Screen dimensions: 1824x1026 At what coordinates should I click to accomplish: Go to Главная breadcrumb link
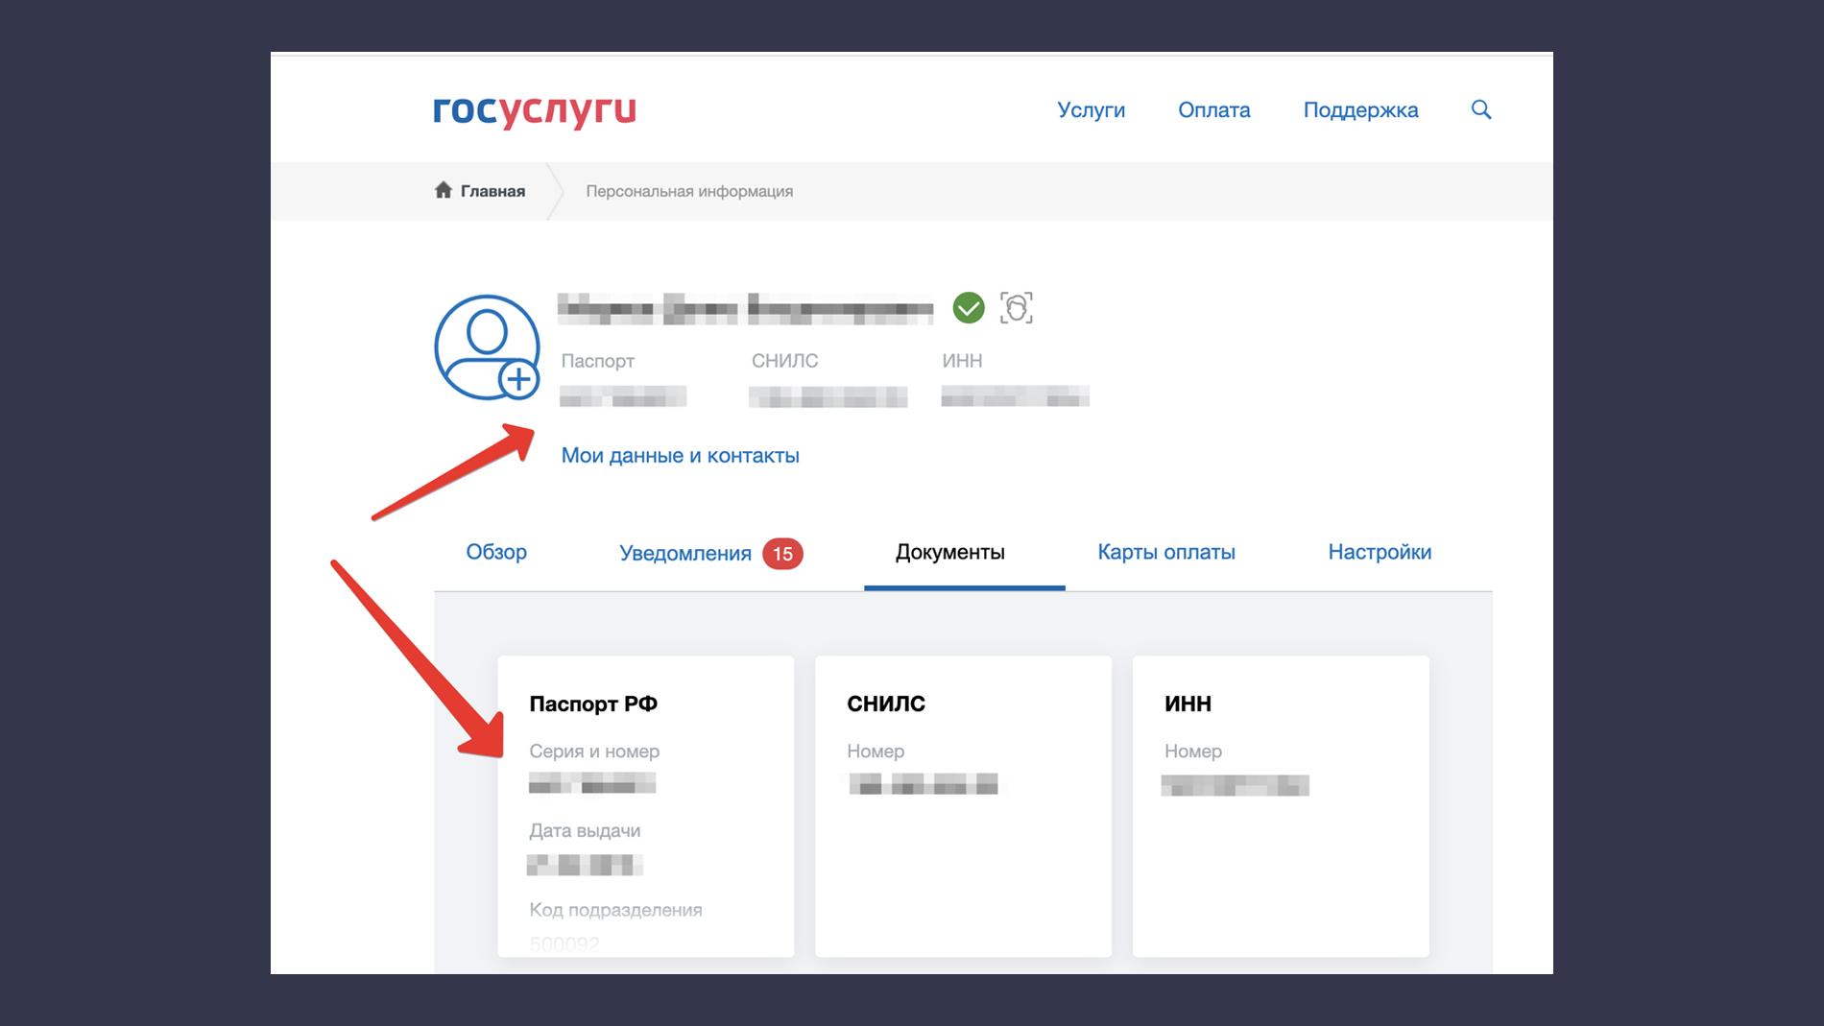click(492, 191)
